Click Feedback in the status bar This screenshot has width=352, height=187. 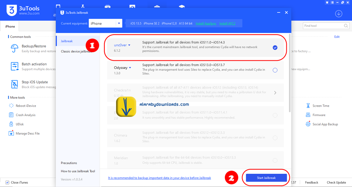pos(311,182)
